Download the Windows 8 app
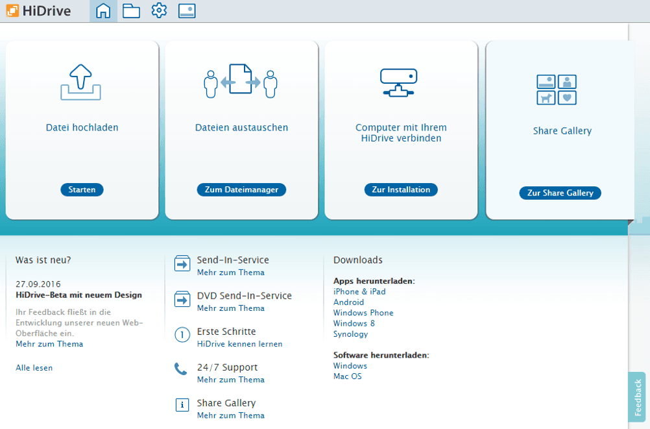 pyautogui.click(x=354, y=324)
